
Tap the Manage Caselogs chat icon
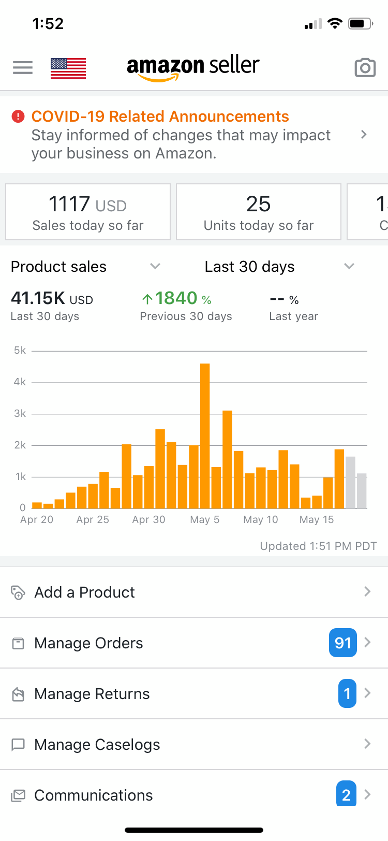point(18,745)
